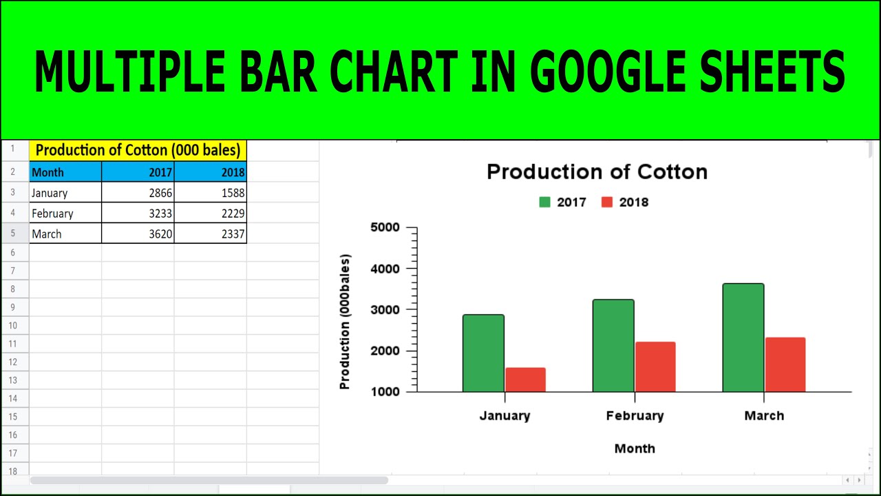
Task: Click the 5000 label on the vertical axis
Action: tap(385, 227)
